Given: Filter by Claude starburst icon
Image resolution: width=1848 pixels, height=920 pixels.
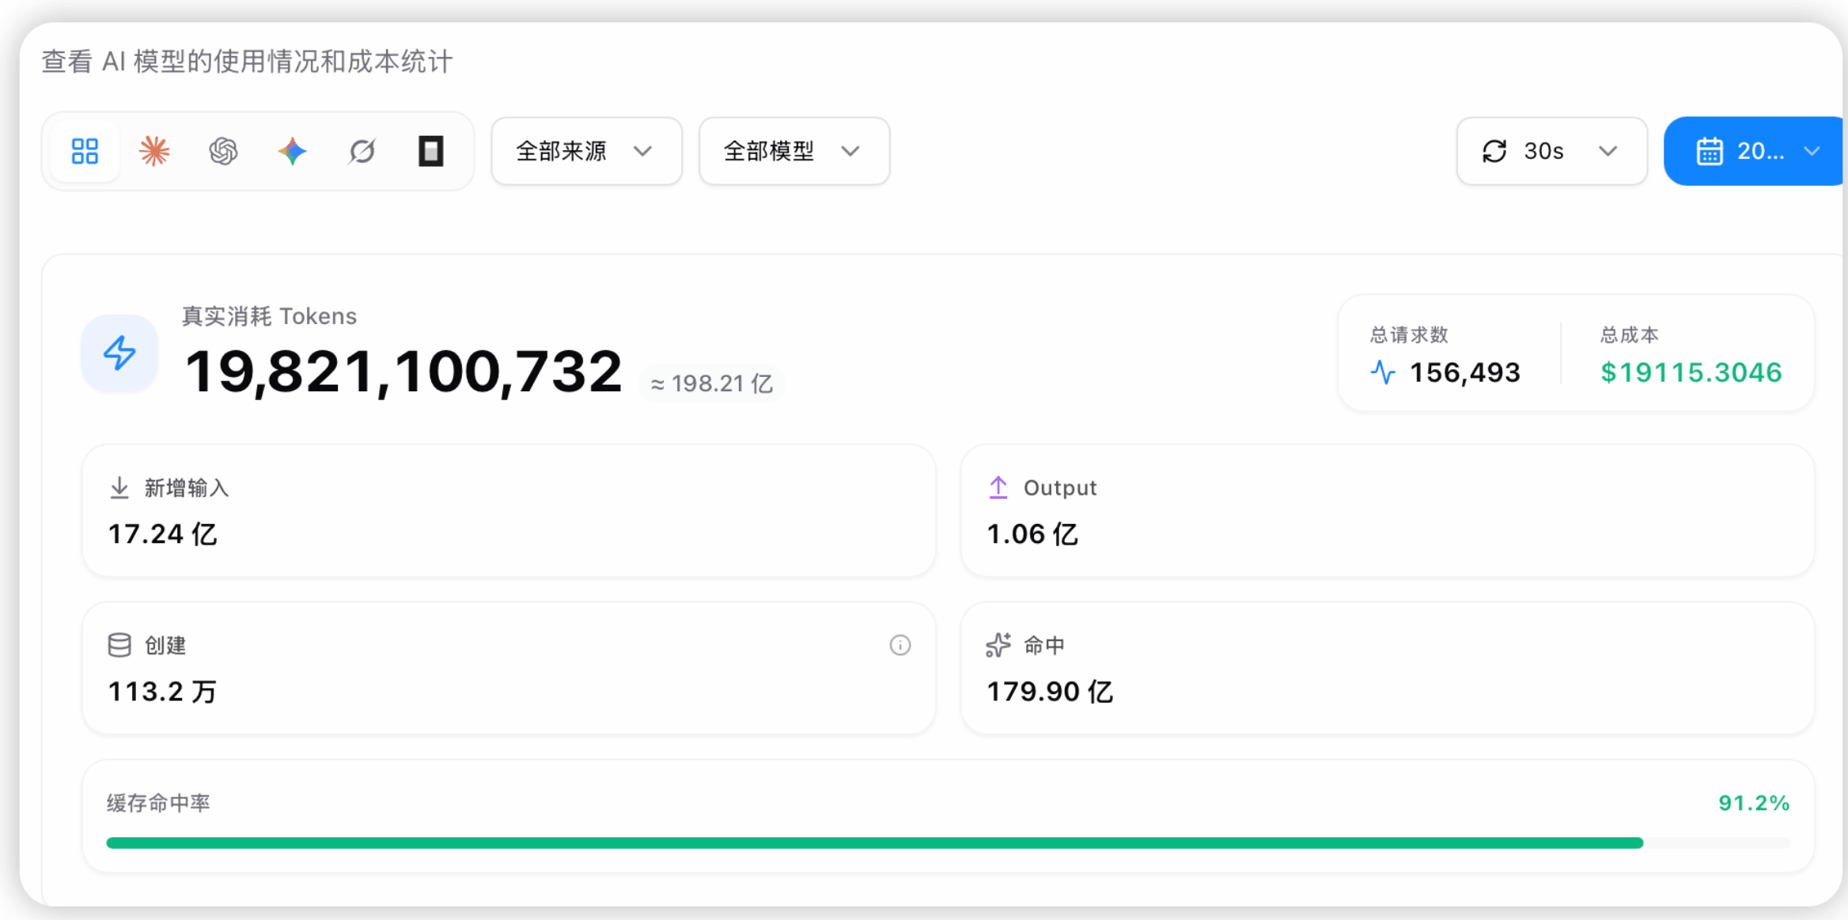Looking at the screenshot, I should tap(154, 151).
